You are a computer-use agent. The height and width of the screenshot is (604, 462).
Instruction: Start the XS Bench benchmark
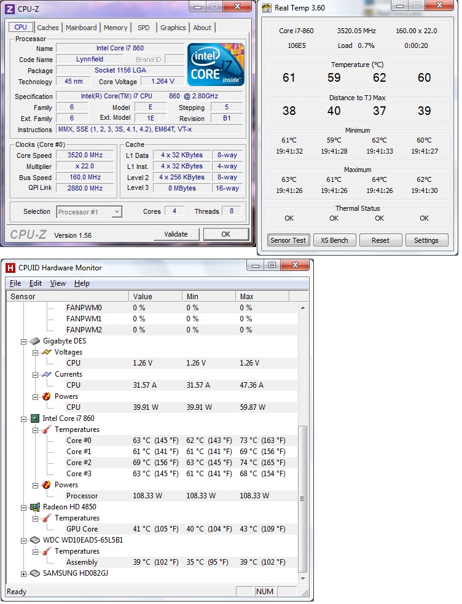point(334,240)
